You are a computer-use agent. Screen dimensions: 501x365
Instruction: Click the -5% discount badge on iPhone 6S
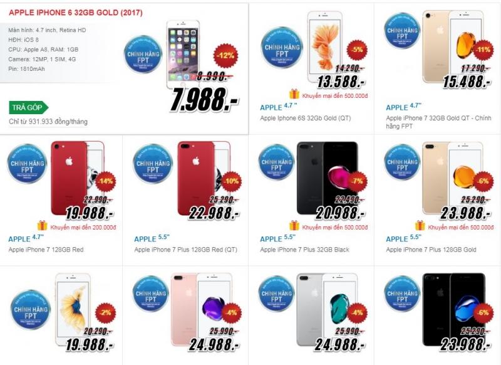(x=357, y=50)
